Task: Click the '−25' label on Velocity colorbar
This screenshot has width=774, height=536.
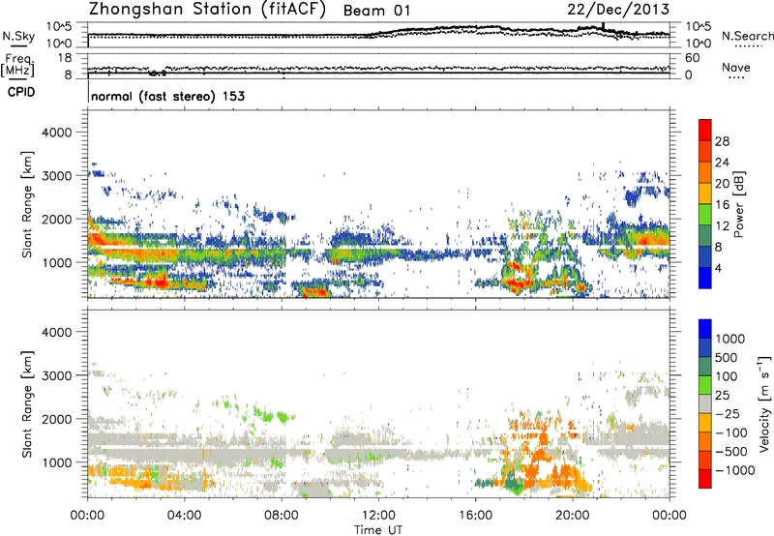Action: coord(728,414)
